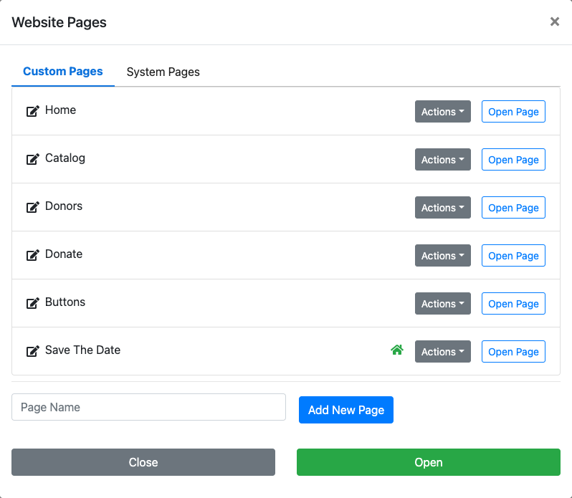Close the Website Pages dialog with X
The width and height of the screenshot is (572, 498).
point(554,22)
